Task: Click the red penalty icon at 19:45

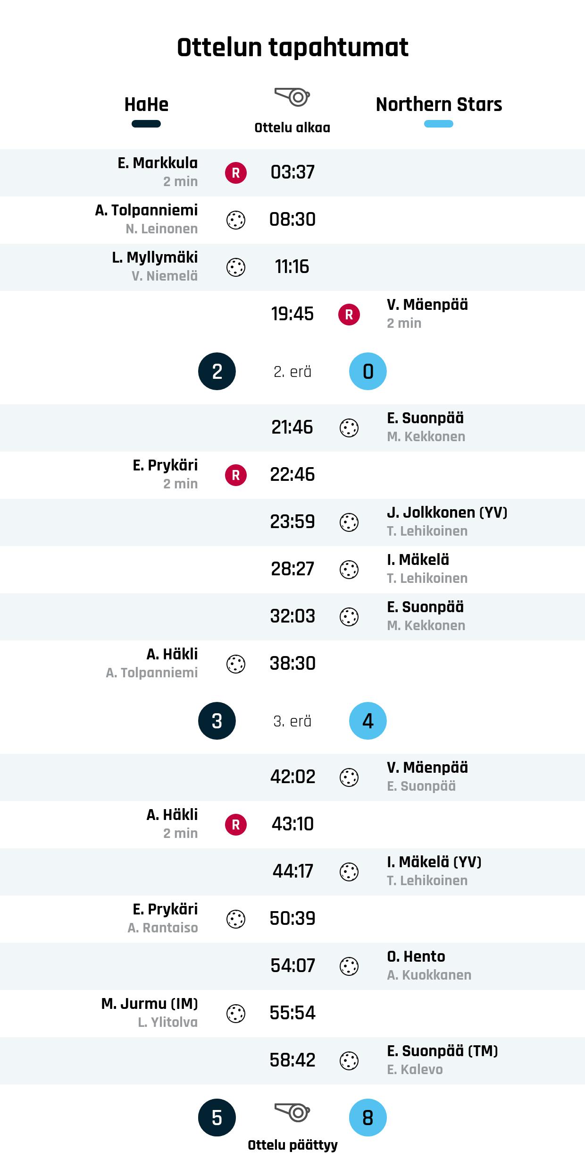Action: (349, 315)
